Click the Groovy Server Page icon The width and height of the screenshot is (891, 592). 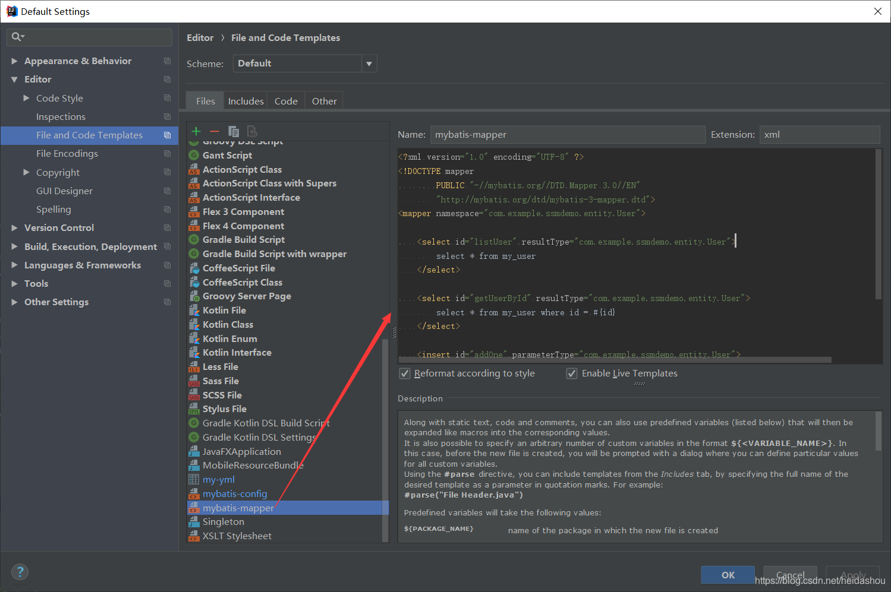[x=194, y=296]
